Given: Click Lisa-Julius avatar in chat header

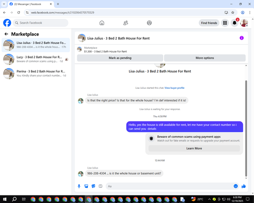Looking at the screenshot, I should click(82, 38).
